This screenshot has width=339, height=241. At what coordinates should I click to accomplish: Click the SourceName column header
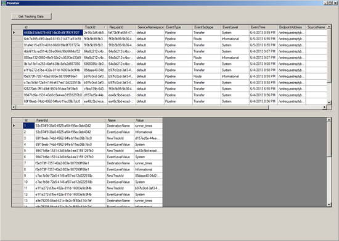click(x=316, y=27)
